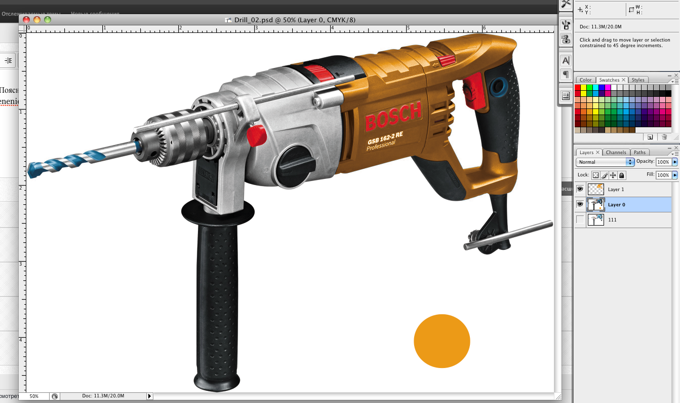680x403 pixels.
Task: Show layer 111 via its visibility box
Action: (x=580, y=219)
